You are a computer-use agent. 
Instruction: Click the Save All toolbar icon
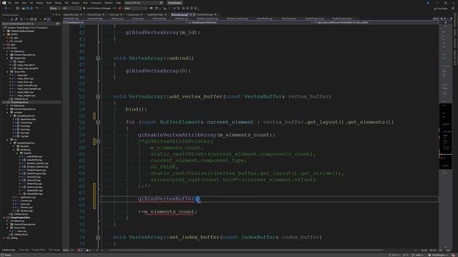[x=31, y=9]
